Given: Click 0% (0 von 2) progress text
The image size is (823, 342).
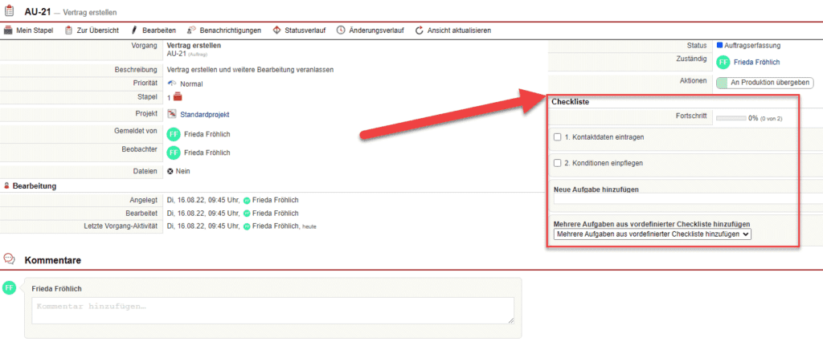Looking at the screenshot, I should [x=766, y=119].
